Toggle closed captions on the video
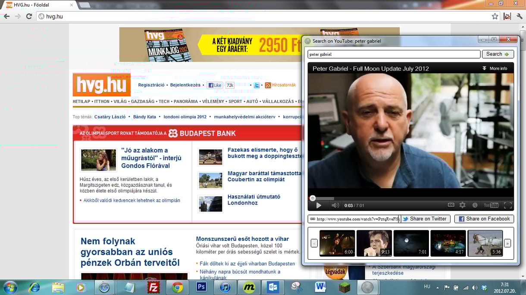This screenshot has height=295, width=526. (451, 205)
